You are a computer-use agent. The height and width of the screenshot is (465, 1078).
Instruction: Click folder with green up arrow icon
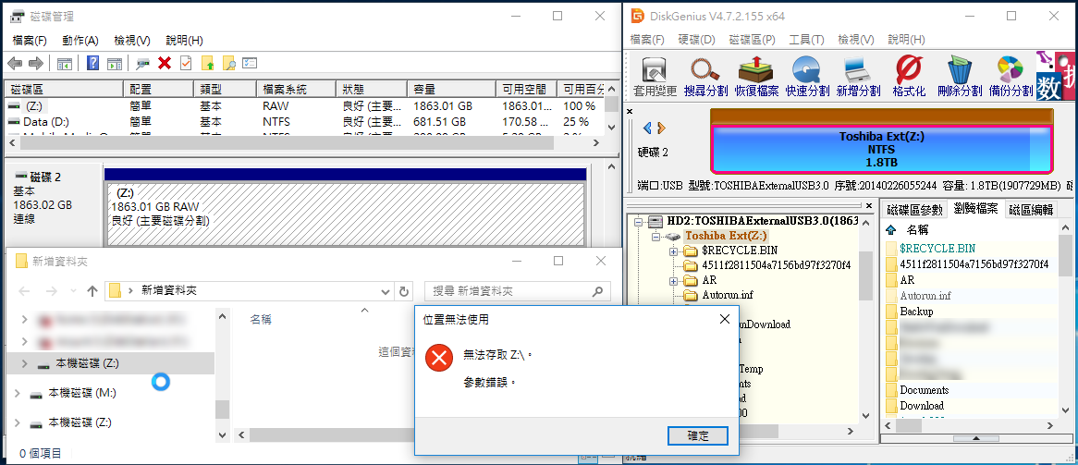(207, 63)
